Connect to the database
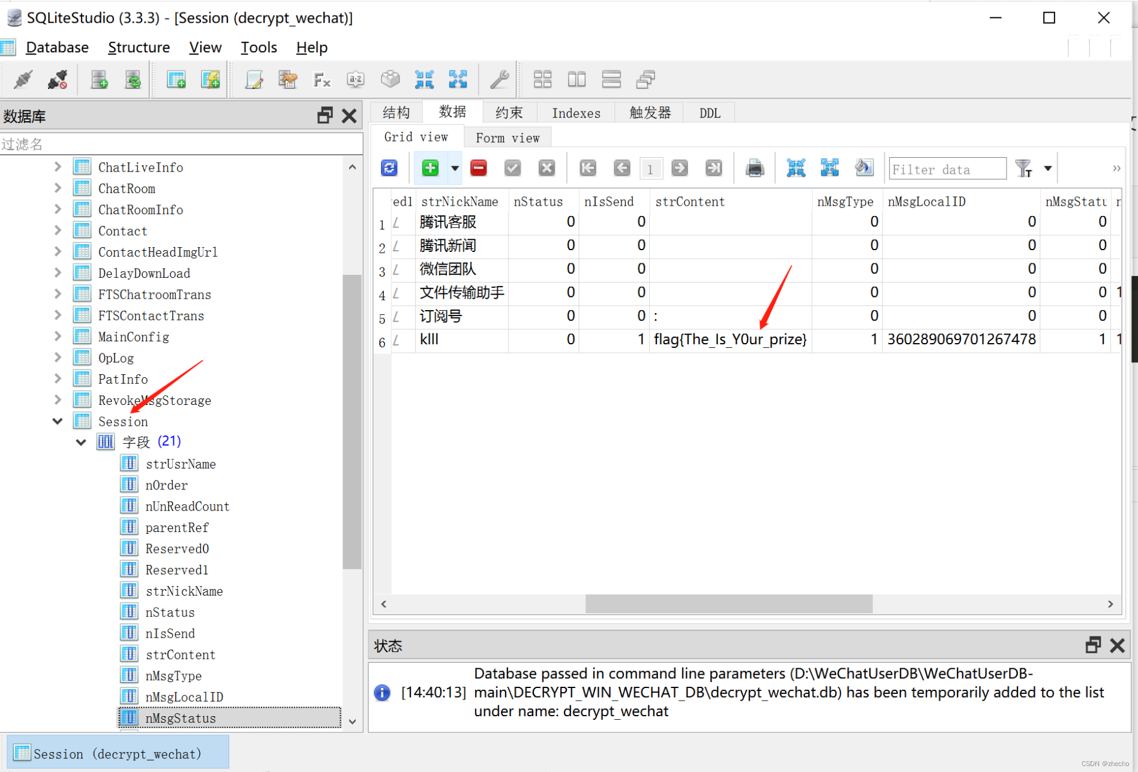1138x772 pixels. [x=23, y=79]
